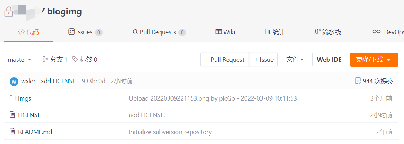Open commit hash 933bc0d link

(94, 81)
